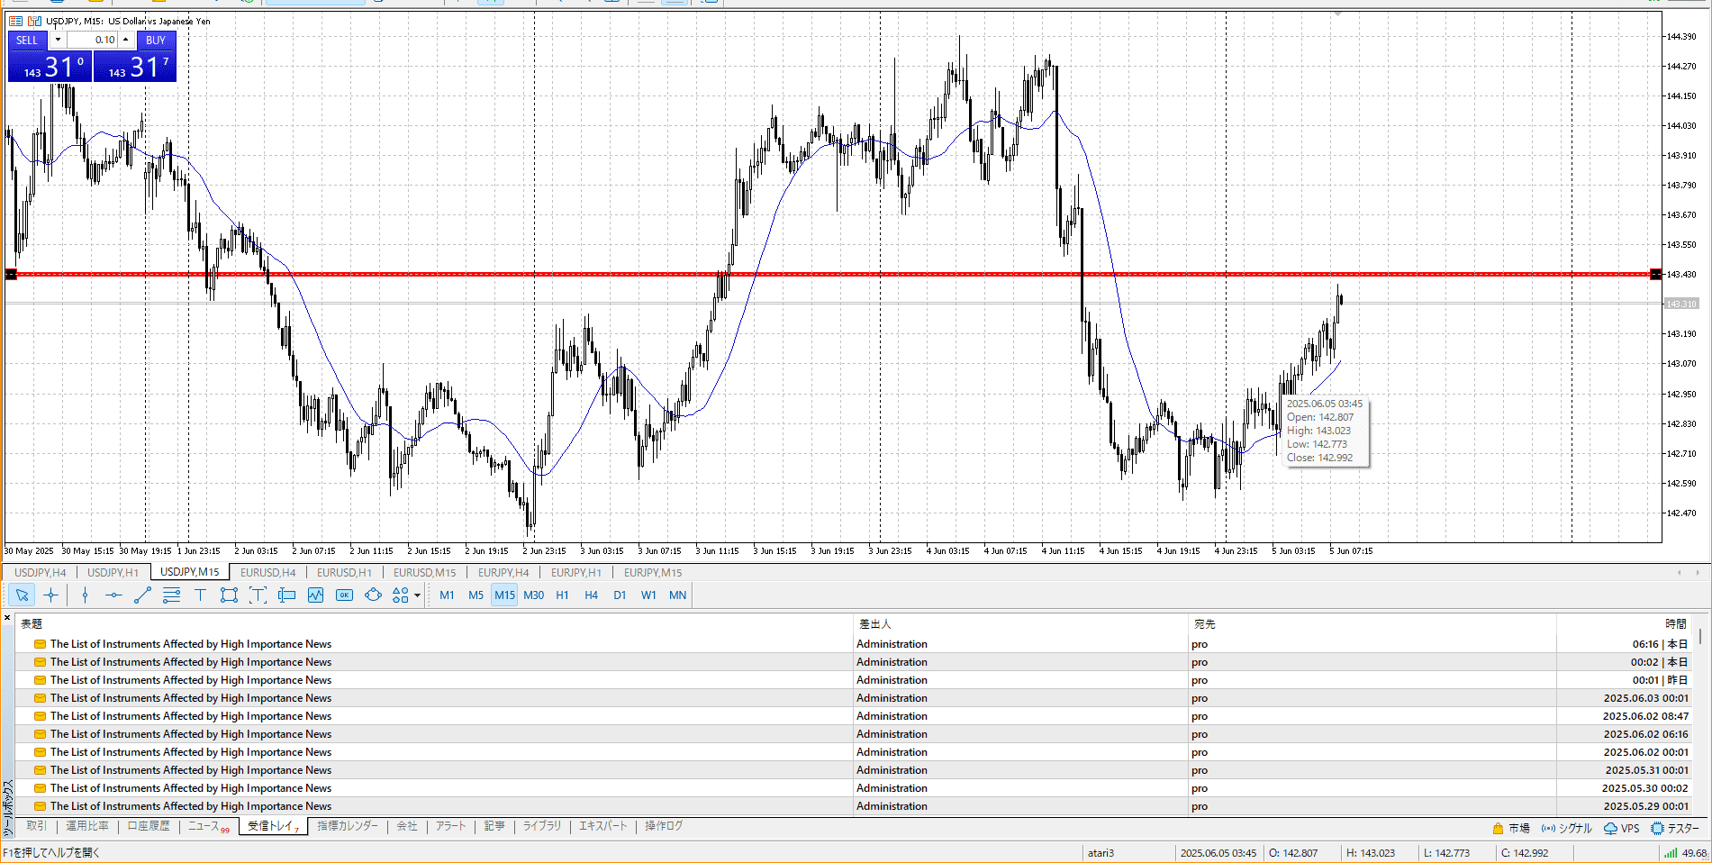Viewport: 1712px width, 863px height.
Task: Click the BUY button
Action: (156, 40)
